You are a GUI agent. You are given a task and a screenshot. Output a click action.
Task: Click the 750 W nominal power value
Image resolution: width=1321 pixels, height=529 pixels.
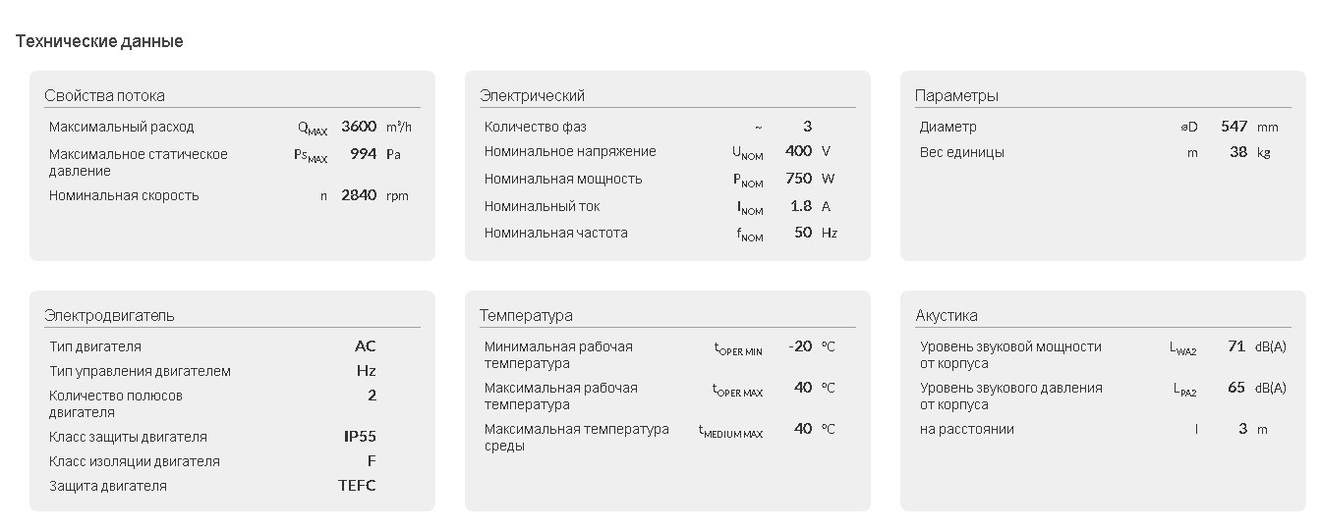point(799,179)
